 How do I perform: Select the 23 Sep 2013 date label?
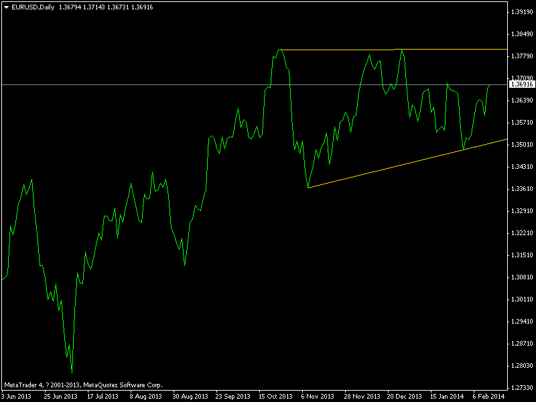tap(232, 397)
